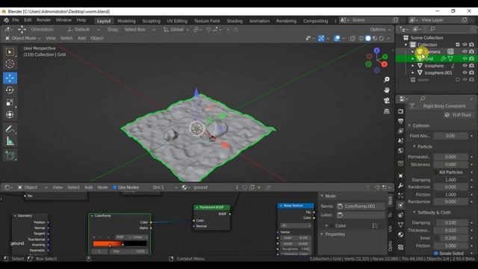
Task: Click the Softbody Damping 0.100 slider
Action: 450,223
